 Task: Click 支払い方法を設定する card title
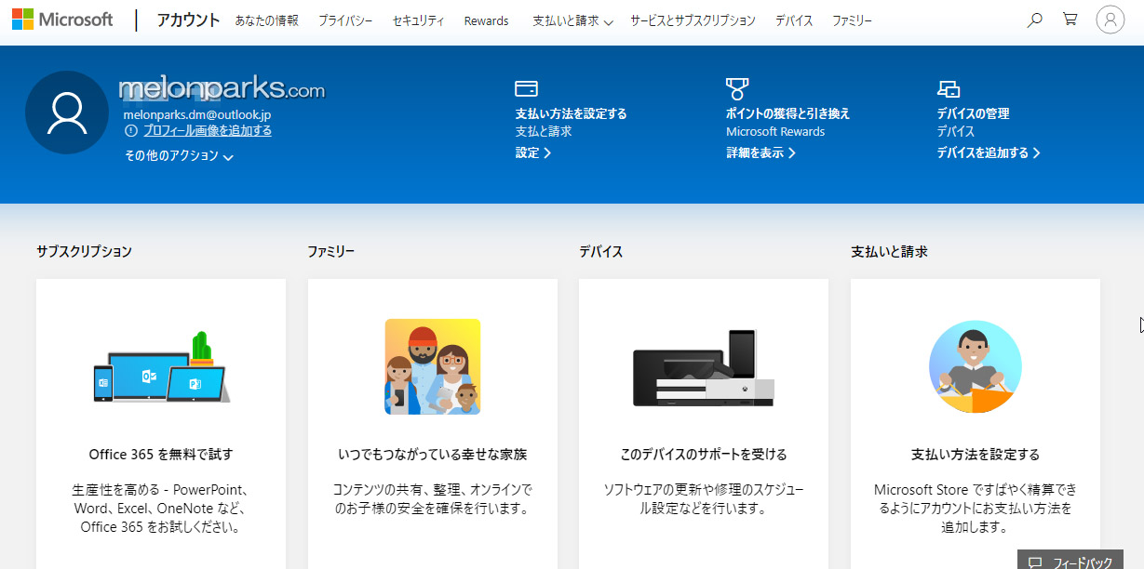(x=976, y=455)
